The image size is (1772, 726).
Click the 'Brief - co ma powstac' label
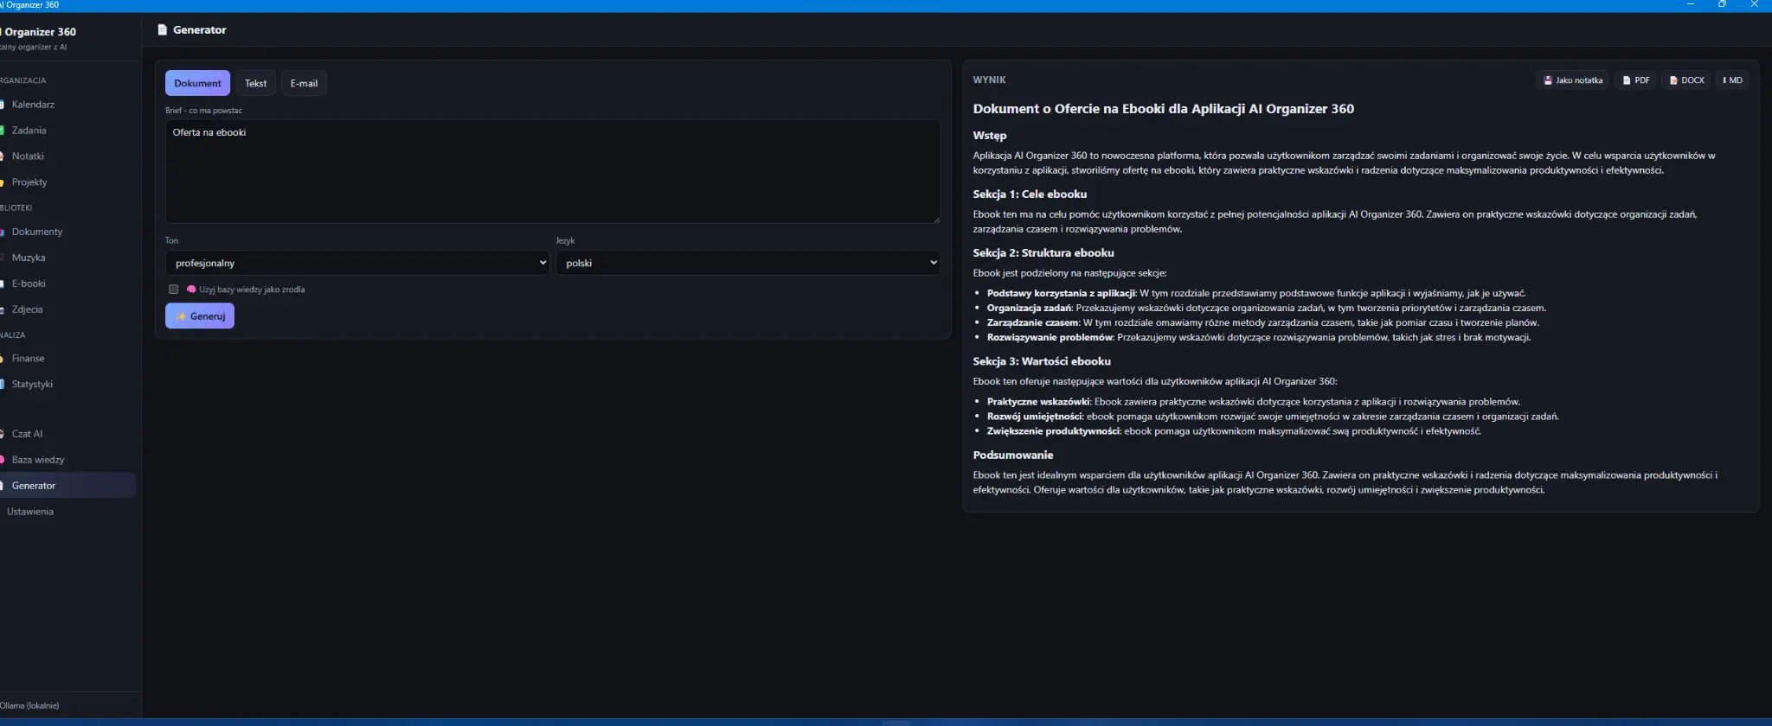203,111
